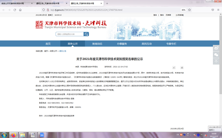Click the taskbar document app icon
The height and width of the screenshot is (138, 222).
tap(33, 135)
